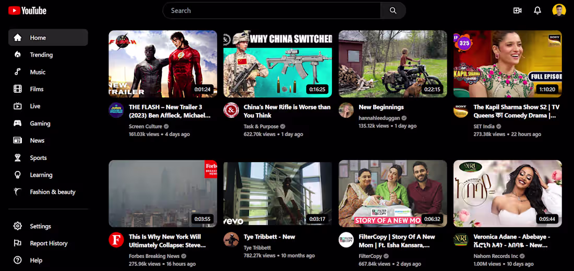Viewport: 574px width, 271px height.
Task: Play the New Beginnings motorcycle thumbnail
Action: [x=393, y=64]
